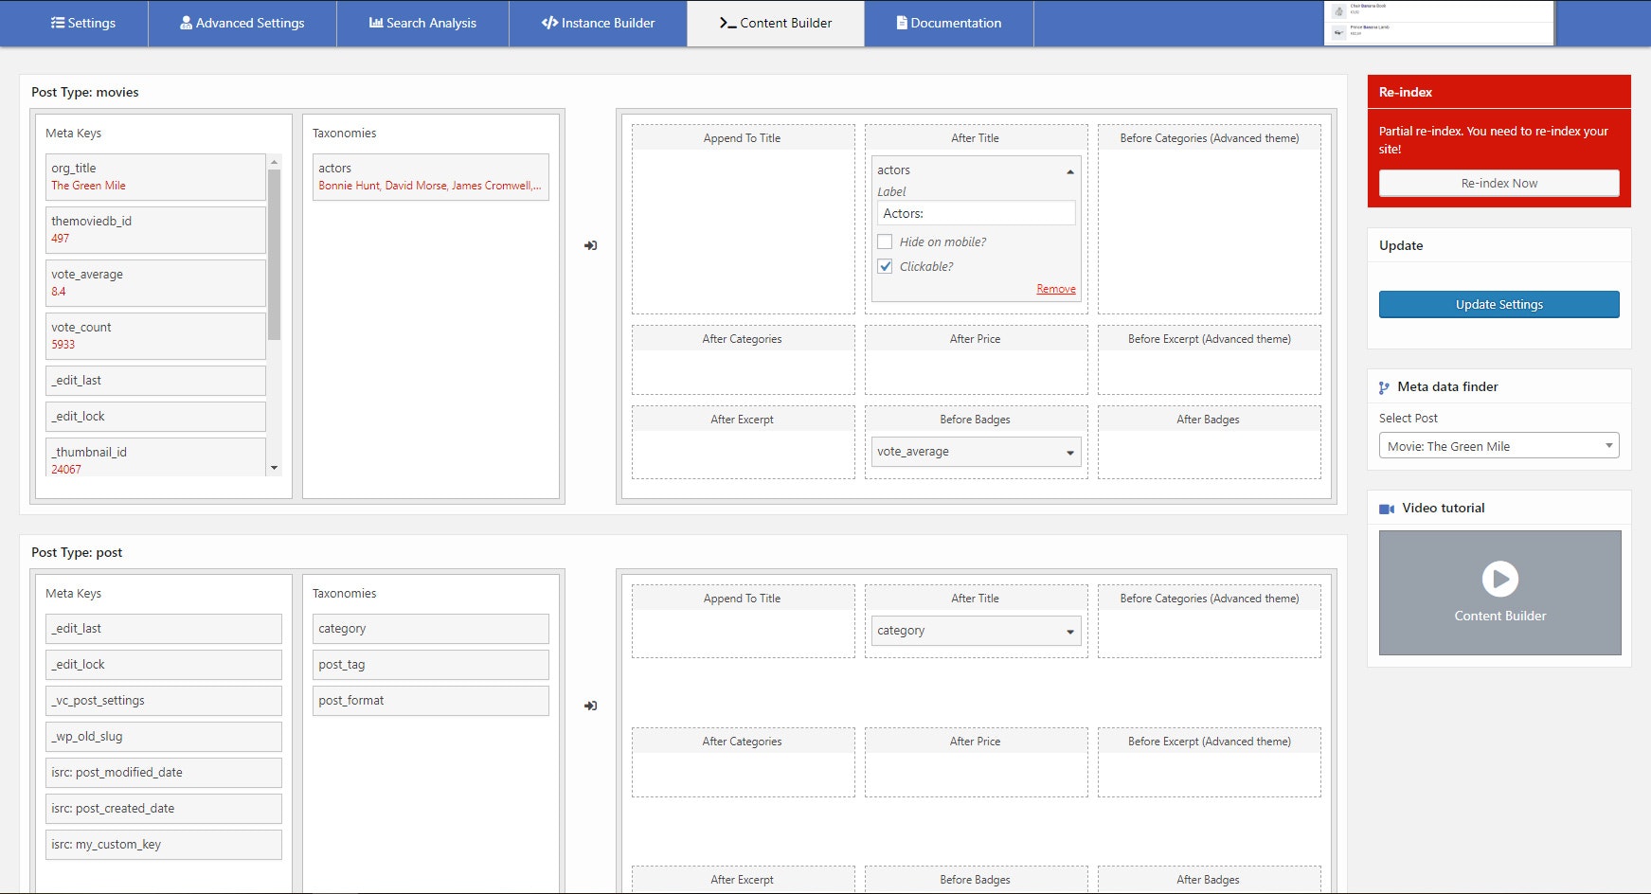Click the movies Meta Keys scrollbar up arrow
The height and width of the screenshot is (894, 1651).
[275, 162]
